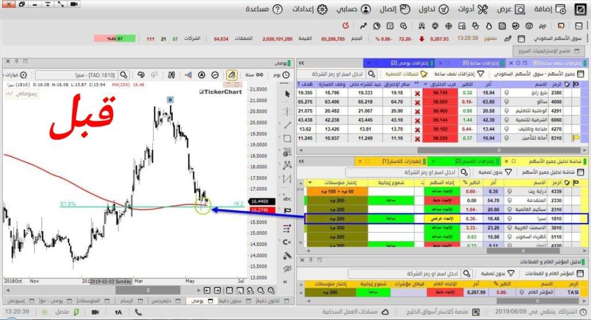Open the إضافة (Add) menu

coord(550,9)
